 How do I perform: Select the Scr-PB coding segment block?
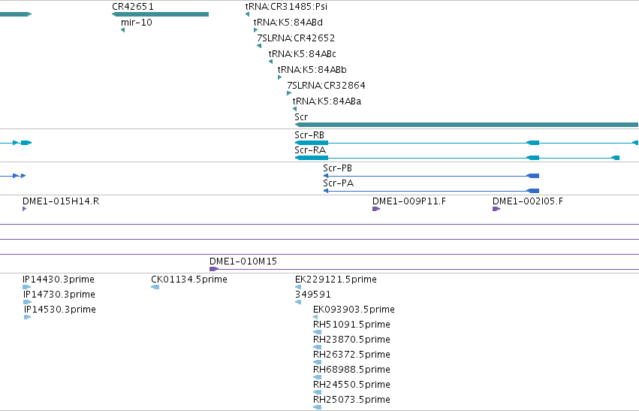point(533,176)
